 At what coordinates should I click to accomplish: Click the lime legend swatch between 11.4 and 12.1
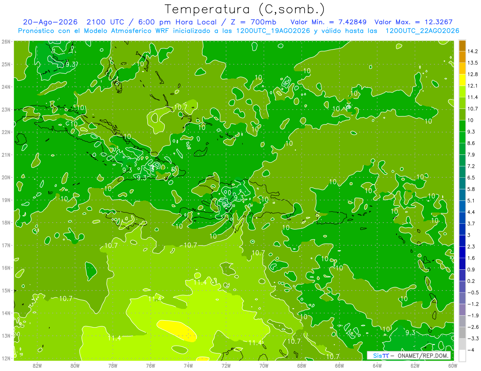coord(462,91)
